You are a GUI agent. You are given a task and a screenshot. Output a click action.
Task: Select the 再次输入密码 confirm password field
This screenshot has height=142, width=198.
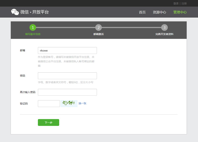(67, 92)
